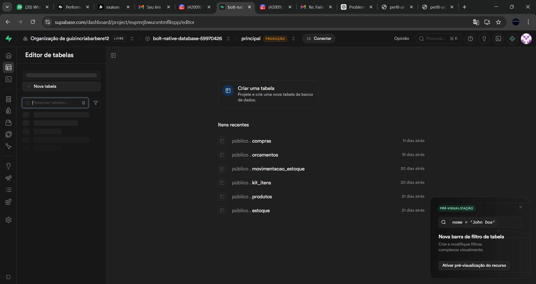Click the browser address bar URL
This screenshot has height=284, width=536.
tap(125, 22)
